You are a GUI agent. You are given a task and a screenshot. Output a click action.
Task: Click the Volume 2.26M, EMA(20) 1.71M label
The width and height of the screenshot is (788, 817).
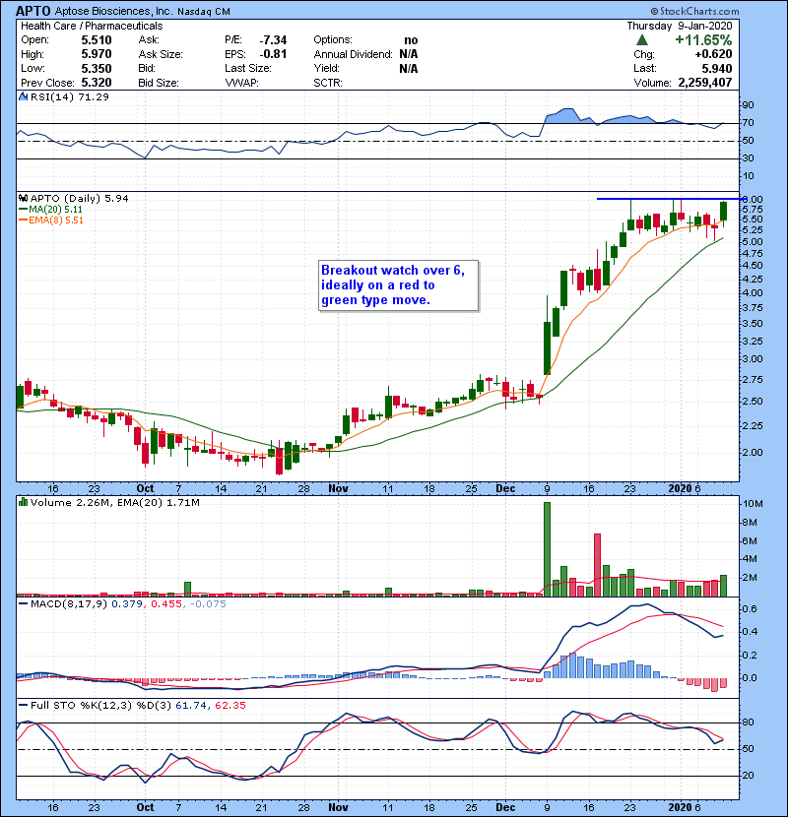tap(114, 502)
